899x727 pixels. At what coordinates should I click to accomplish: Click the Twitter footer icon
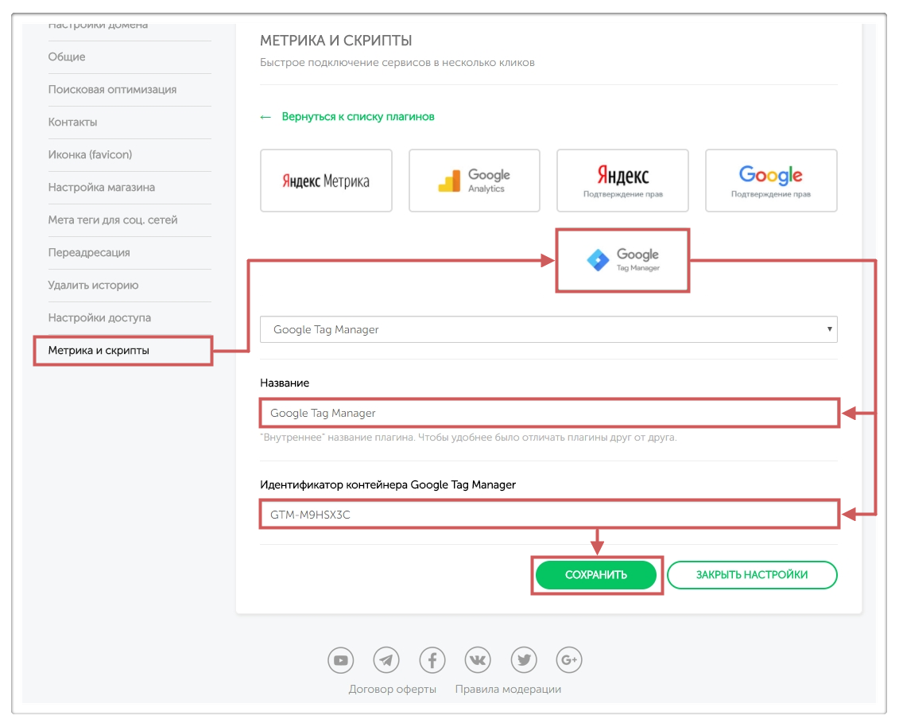tap(524, 659)
